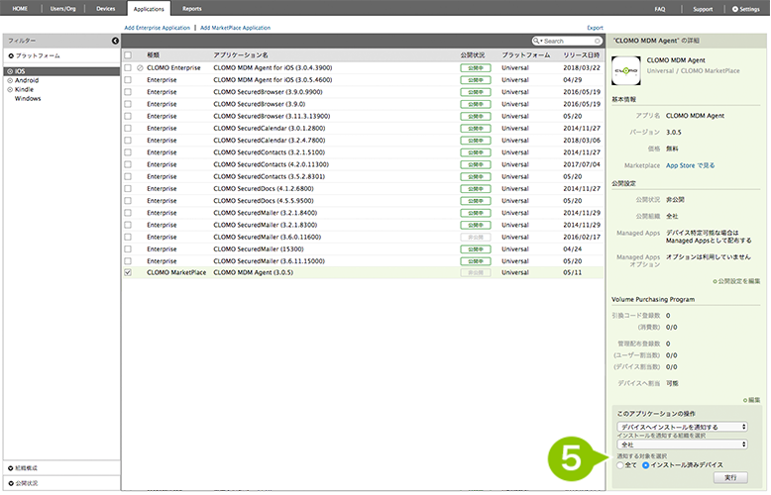
Task: Click the Export link
Action: [595, 28]
